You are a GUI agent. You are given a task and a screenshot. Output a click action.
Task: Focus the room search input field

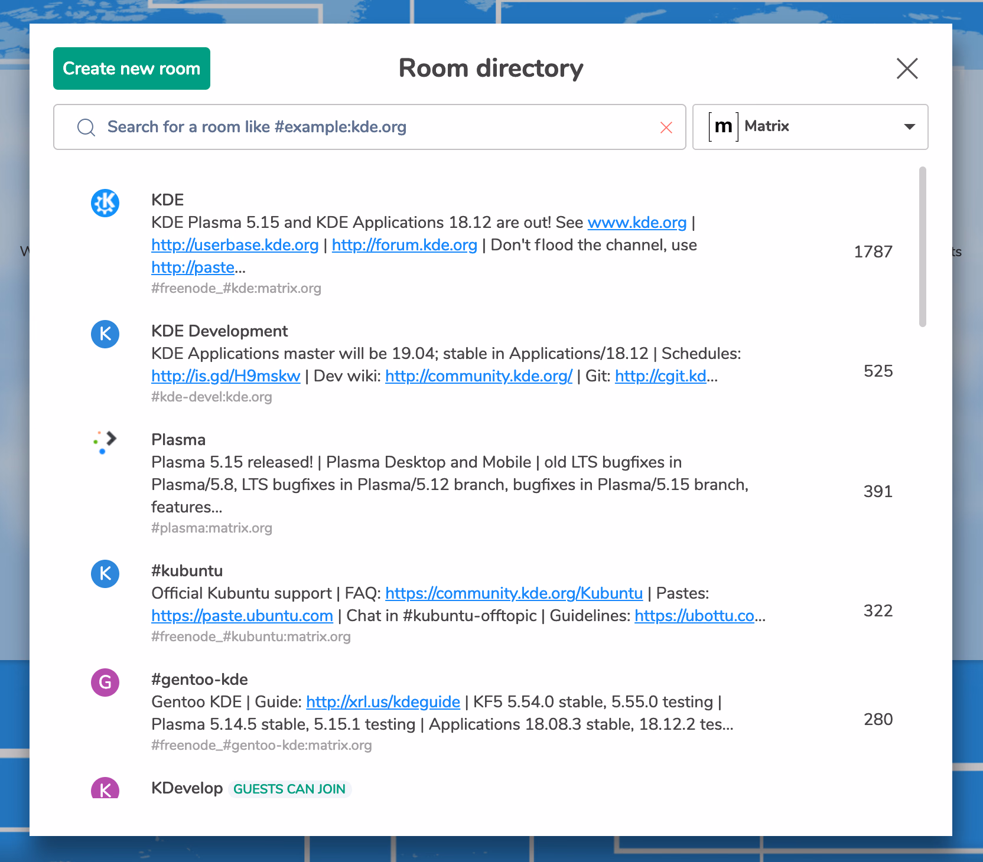tap(370, 127)
